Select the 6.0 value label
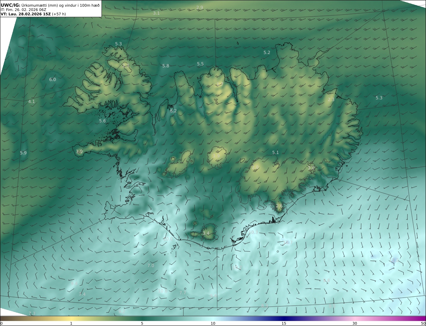This screenshot has width=426, height=326. 53,80
